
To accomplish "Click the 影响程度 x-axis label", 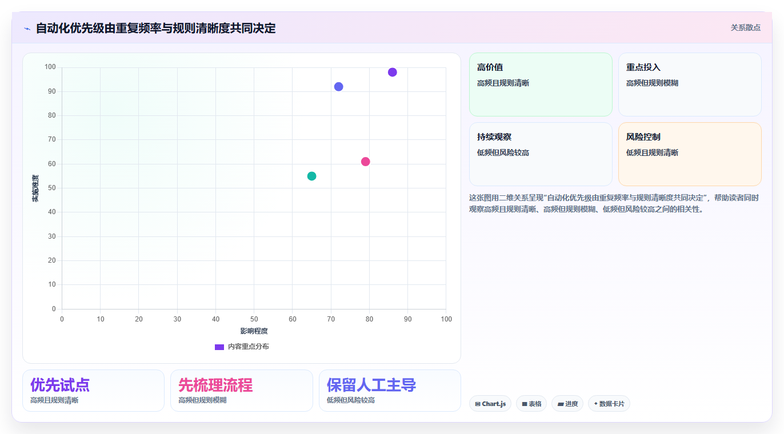I will click(254, 331).
